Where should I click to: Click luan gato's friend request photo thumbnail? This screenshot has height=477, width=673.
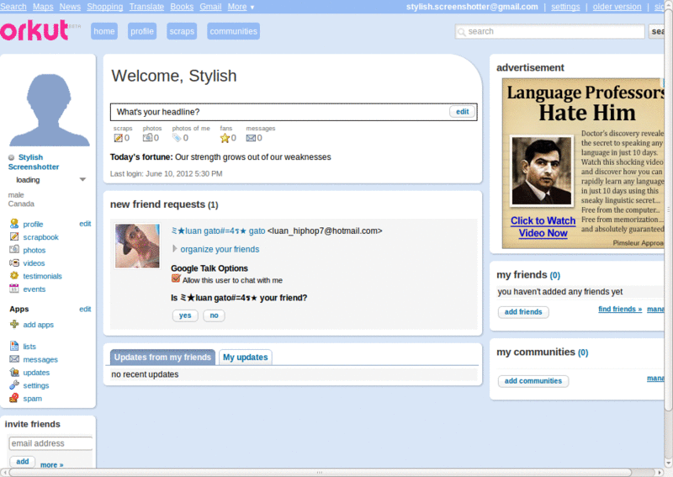click(x=137, y=246)
